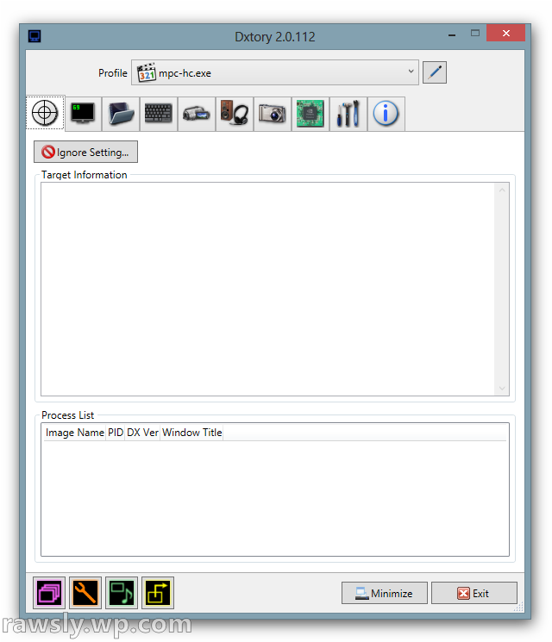Expand the Profile dropdown showing mpc-hc.exe
Viewport: 552px width, 642px height.
275,72
